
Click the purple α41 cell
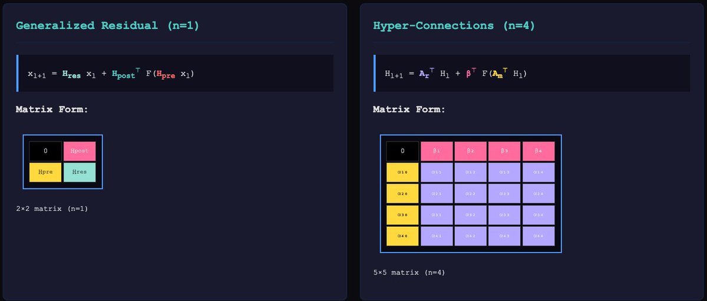(437, 236)
